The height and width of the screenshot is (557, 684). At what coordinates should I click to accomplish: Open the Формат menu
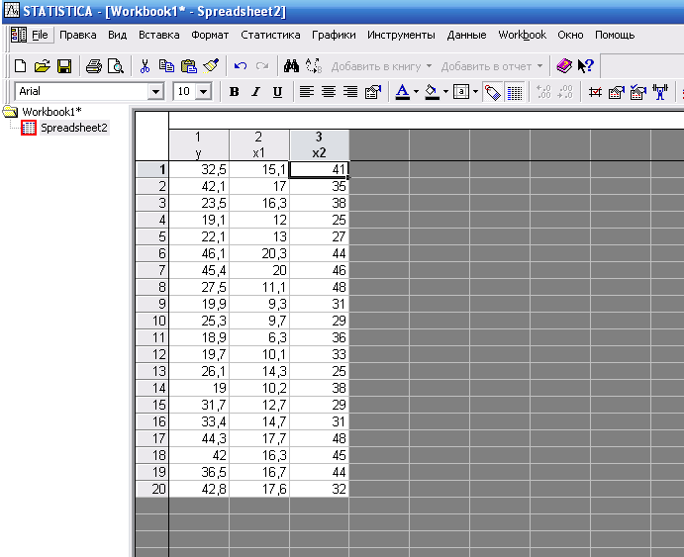(210, 35)
